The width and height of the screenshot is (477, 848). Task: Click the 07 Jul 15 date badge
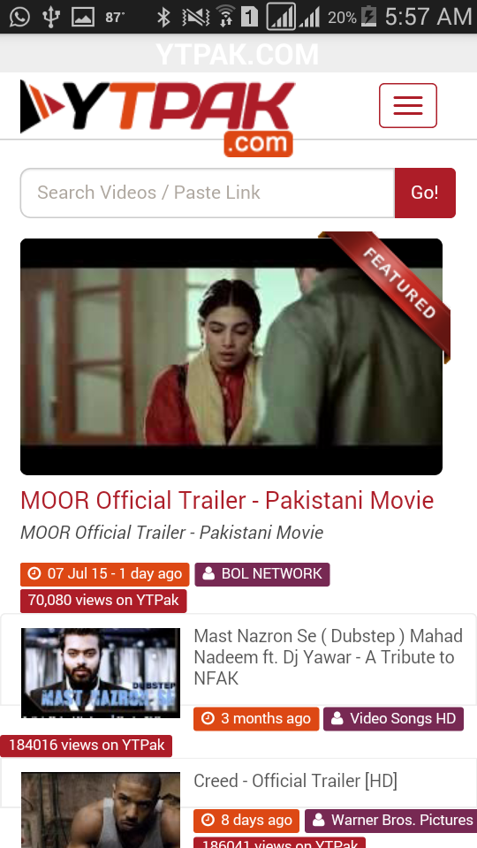pyautogui.click(x=105, y=574)
